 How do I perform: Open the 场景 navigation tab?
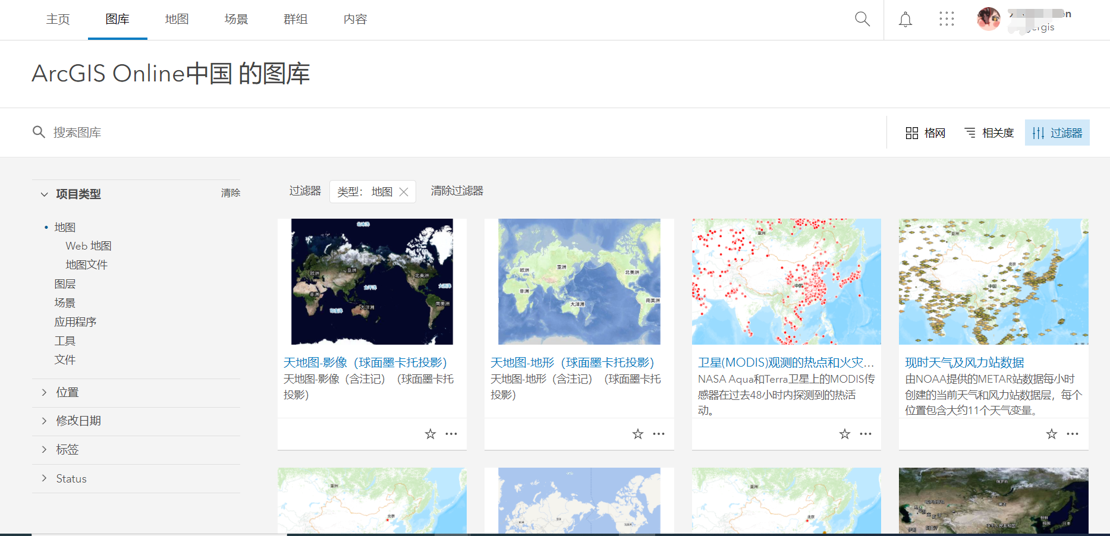(237, 20)
